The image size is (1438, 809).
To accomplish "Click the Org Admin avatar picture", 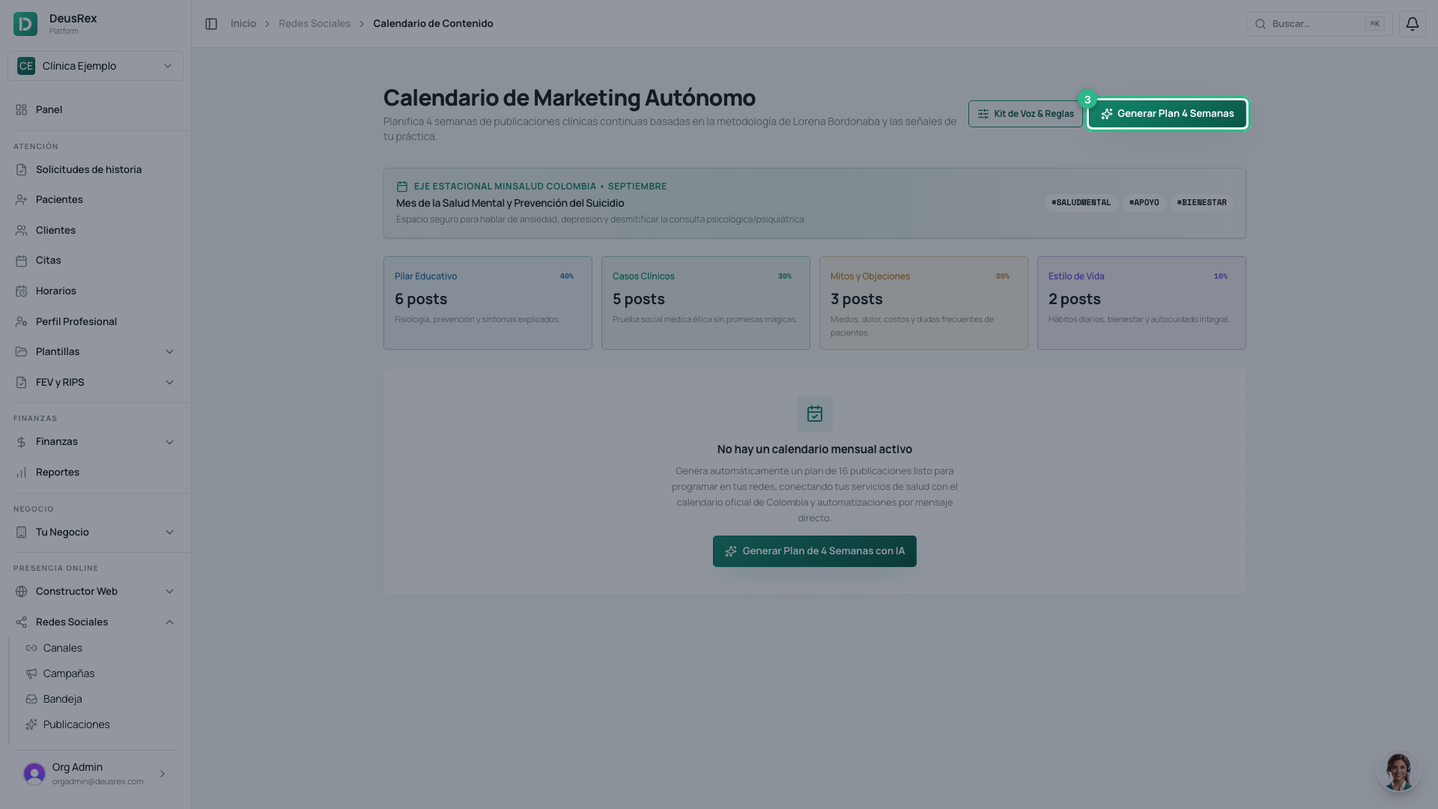I will (x=34, y=774).
